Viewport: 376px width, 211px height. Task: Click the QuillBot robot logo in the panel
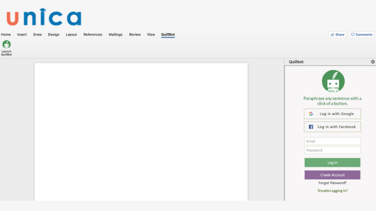click(x=333, y=81)
